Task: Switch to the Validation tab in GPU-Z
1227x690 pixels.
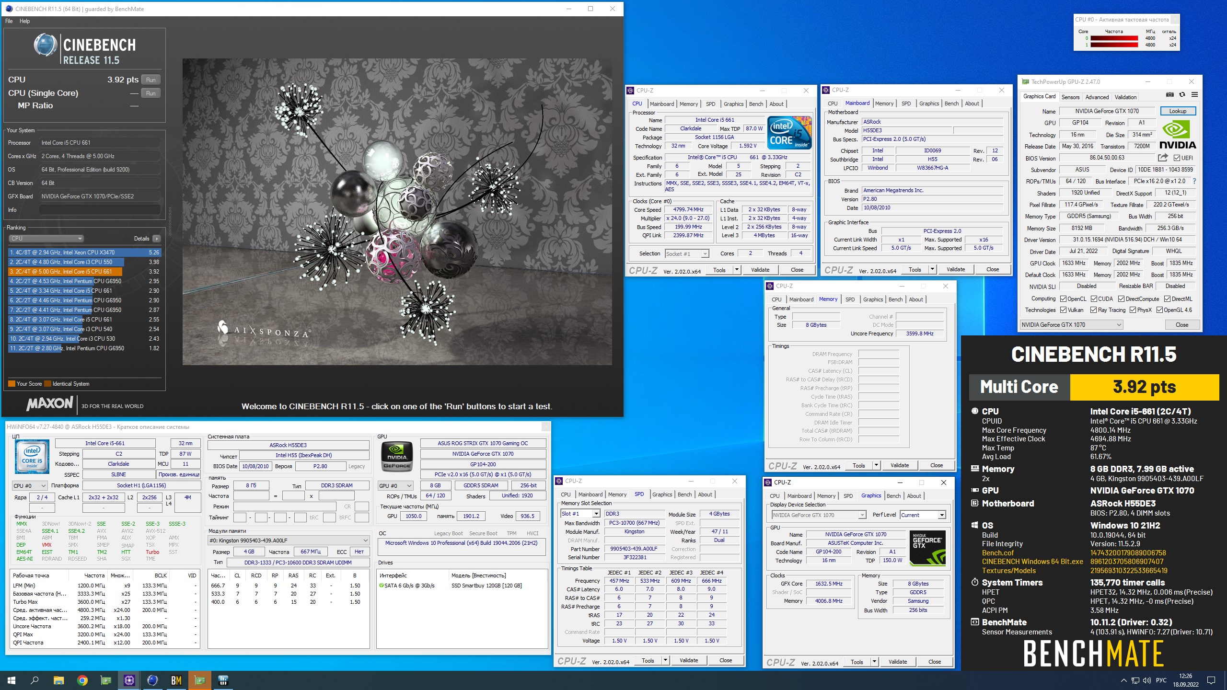Action: click(x=1125, y=97)
